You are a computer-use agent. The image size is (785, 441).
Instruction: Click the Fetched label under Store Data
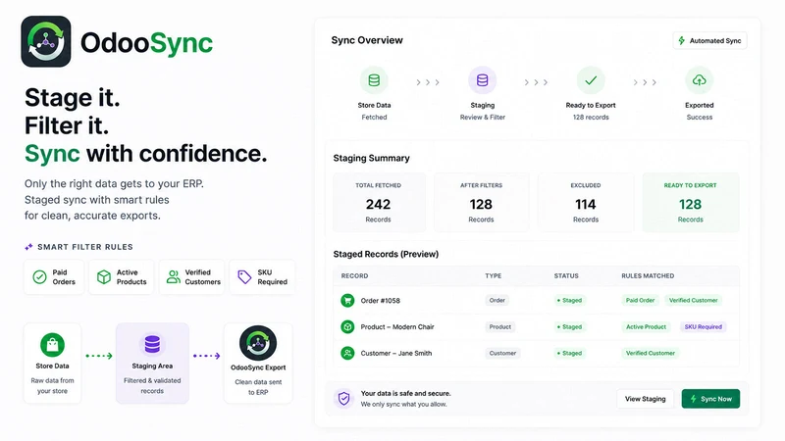click(374, 117)
